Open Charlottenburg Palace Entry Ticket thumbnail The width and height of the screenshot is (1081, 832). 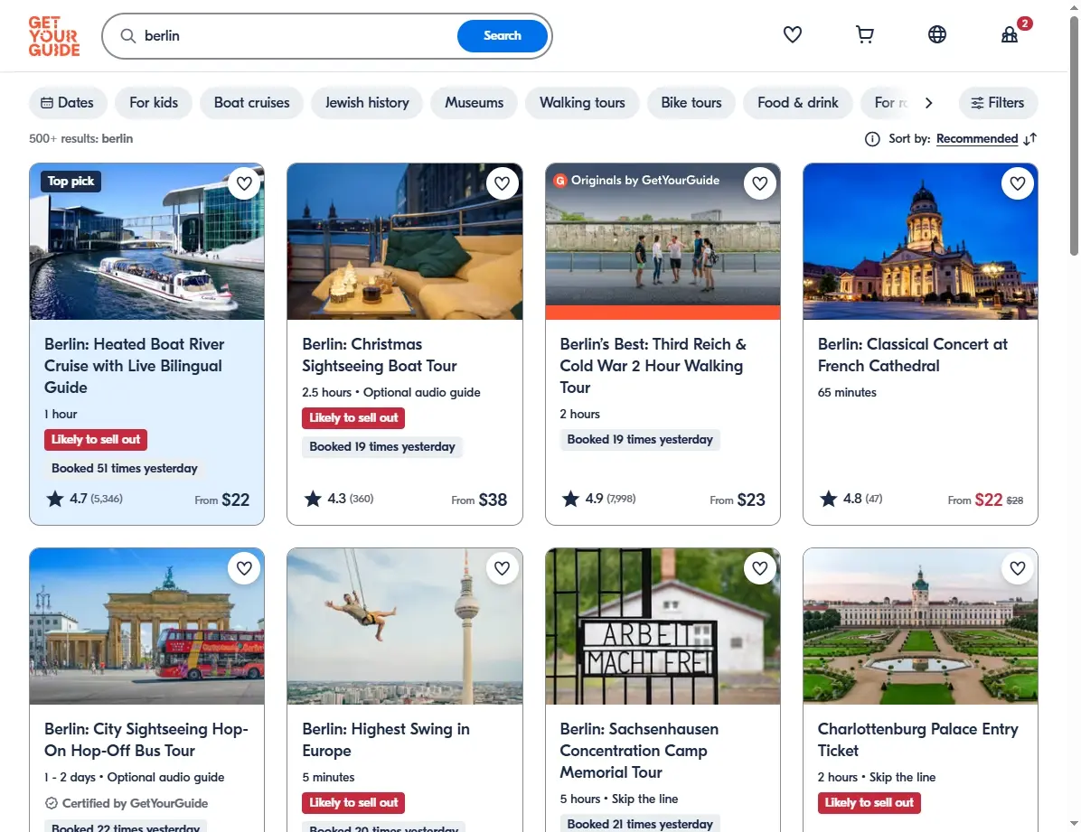coord(920,626)
